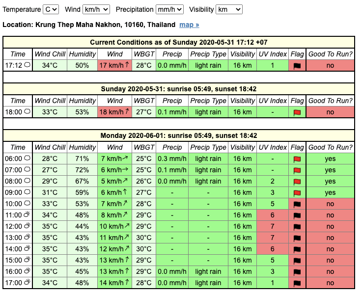Expand the Precipitation unit dropdown
The height and width of the screenshot is (294, 362).
[169, 9]
